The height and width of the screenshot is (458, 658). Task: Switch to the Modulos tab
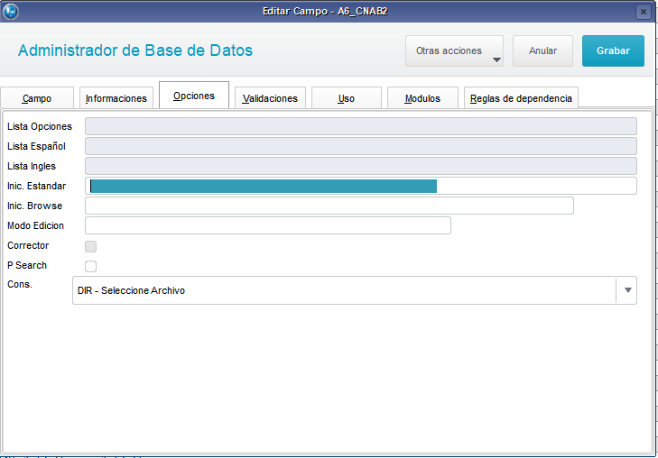pyautogui.click(x=422, y=98)
